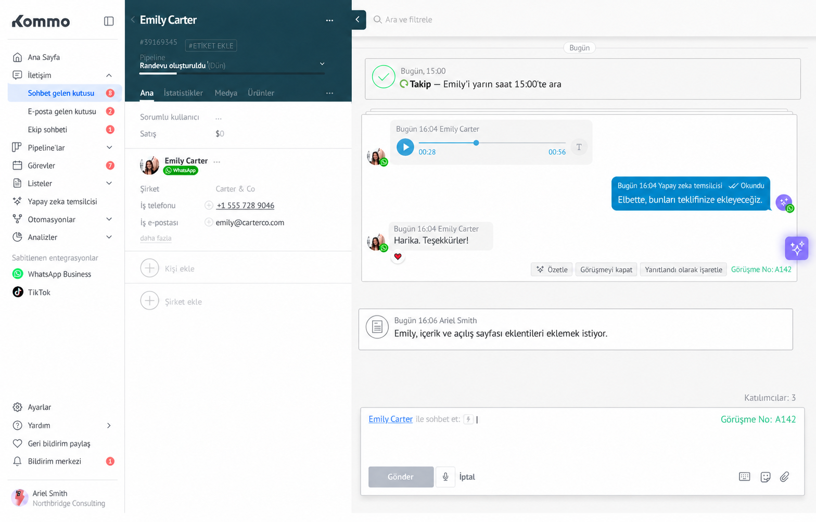Open the three-dot menu in lead header
The height and width of the screenshot is (522, 816).
pos(329,20)
